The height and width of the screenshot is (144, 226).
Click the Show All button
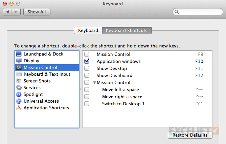click(37, 12)
